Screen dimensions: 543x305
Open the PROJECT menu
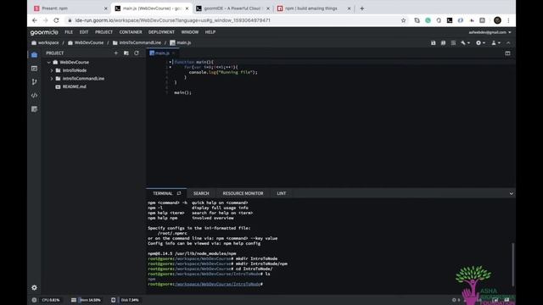click(104, 32)
